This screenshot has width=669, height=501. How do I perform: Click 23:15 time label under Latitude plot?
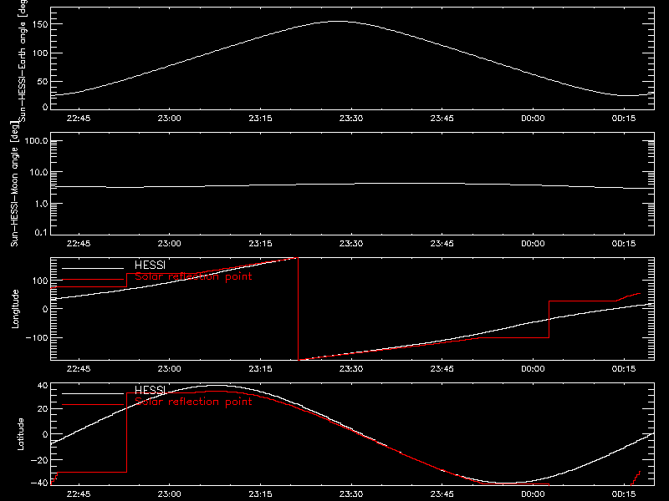(x=260, y=494)
